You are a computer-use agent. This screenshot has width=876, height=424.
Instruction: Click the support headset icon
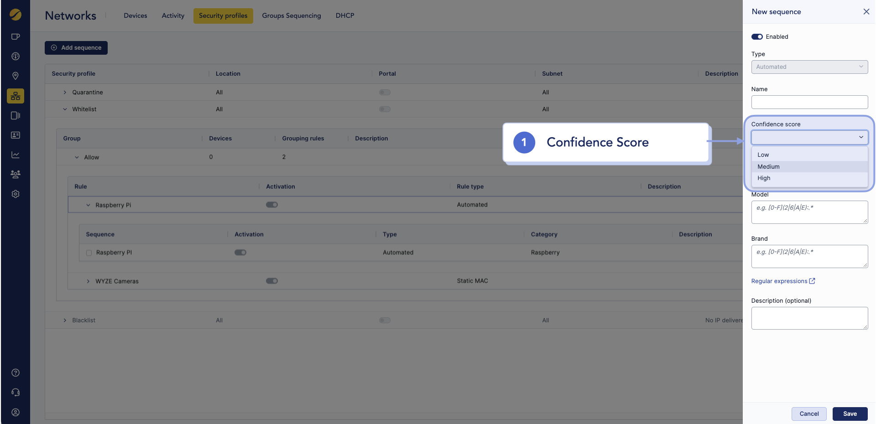click(x=16, y=392)
